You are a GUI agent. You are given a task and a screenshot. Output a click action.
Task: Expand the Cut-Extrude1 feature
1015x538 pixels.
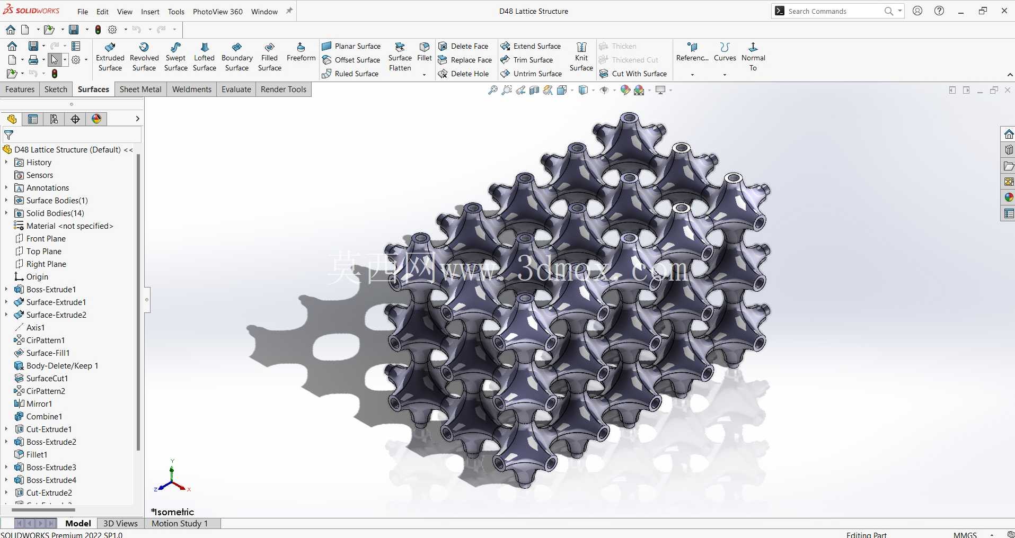point(6,429)
